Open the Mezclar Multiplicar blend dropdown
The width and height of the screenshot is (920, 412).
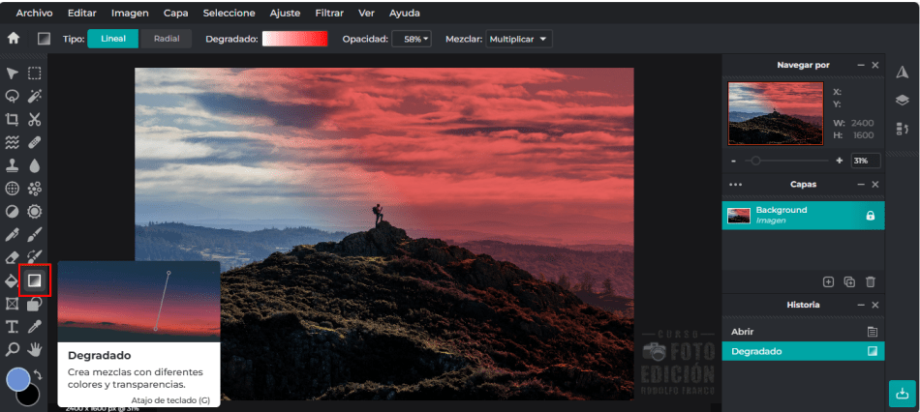519,39
